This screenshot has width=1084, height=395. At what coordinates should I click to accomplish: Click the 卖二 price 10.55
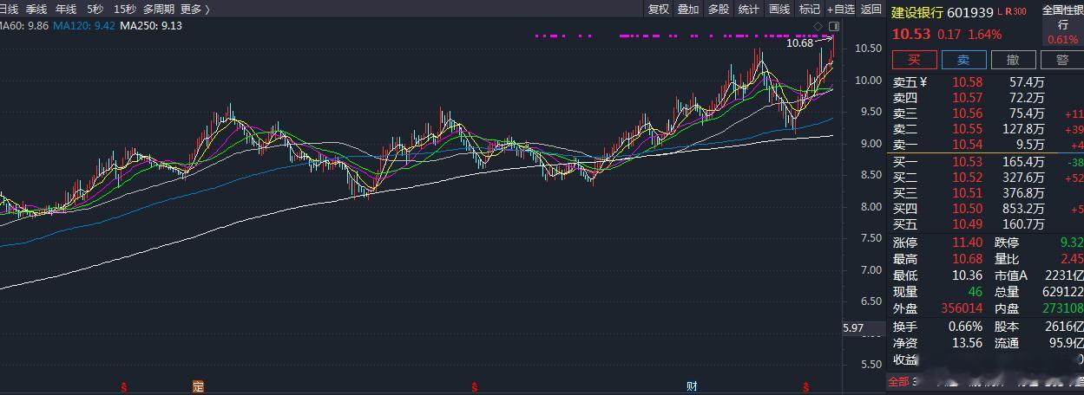pos(968,129)
